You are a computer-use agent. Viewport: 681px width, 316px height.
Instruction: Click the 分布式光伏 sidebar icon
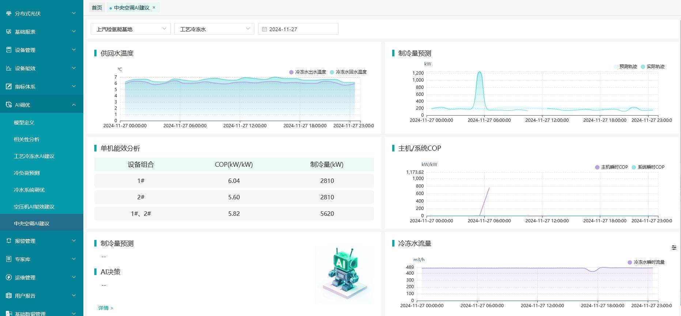pyautogui.click(x=9, y=14)
